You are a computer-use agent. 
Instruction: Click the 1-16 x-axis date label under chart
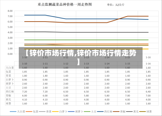[148, 57]
